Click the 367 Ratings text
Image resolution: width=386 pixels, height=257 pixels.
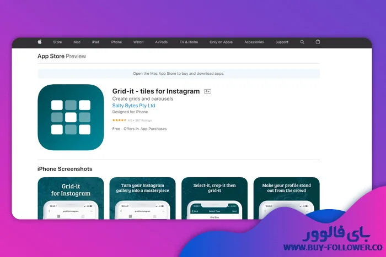143,121
